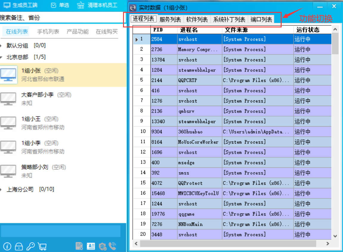343x252 pixels.
Task: Click the key icon in bottom bar
Action: (x=30, y=246)
